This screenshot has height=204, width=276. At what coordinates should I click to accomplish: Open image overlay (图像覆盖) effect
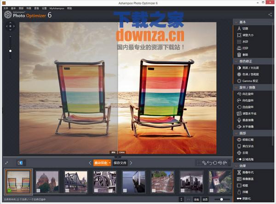(x=245, y=179)
